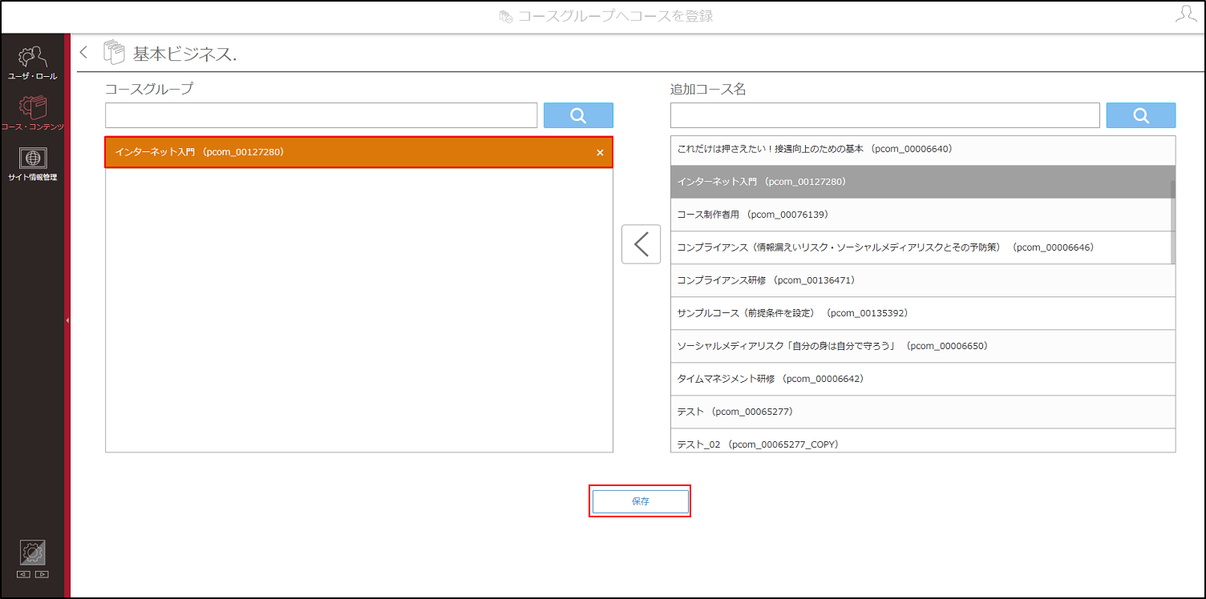Click the search button under 追加コース名
Screen dimensions: 1206x599
[x=1141, y=115]
